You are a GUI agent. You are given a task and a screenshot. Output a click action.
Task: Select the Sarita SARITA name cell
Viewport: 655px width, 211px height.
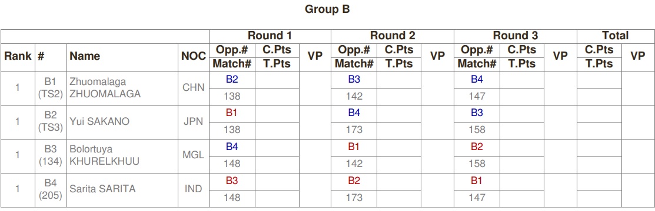[x=122, y=190]
